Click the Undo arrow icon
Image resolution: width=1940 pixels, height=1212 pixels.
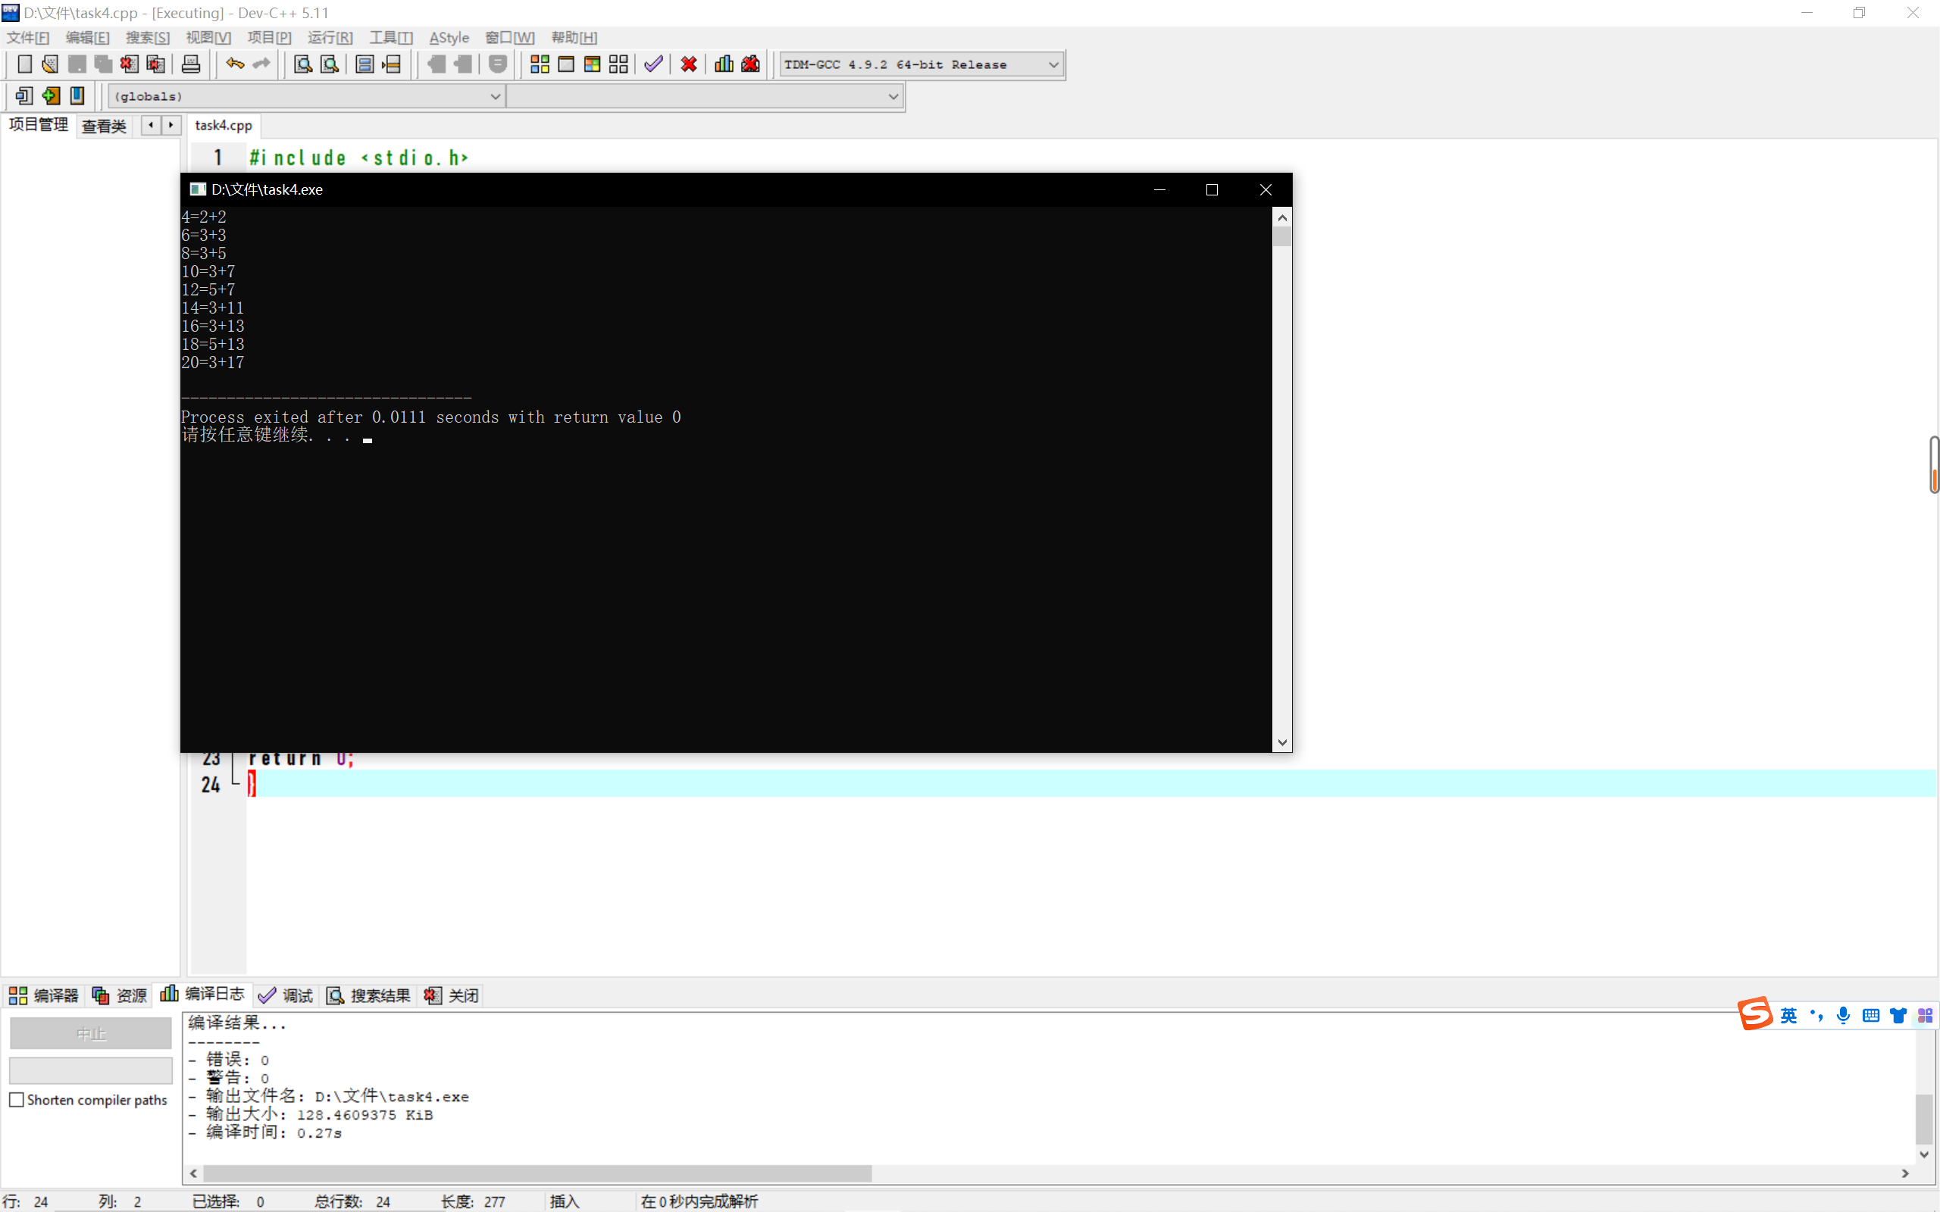coord(234,64)
